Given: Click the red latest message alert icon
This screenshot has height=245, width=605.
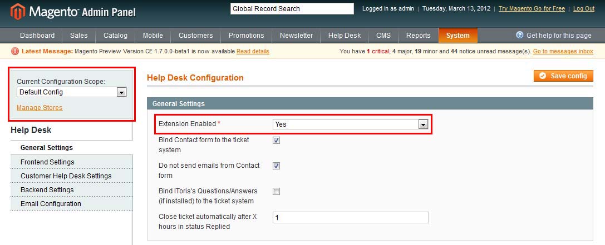Looking at the screenshot, I should (15, 51).
